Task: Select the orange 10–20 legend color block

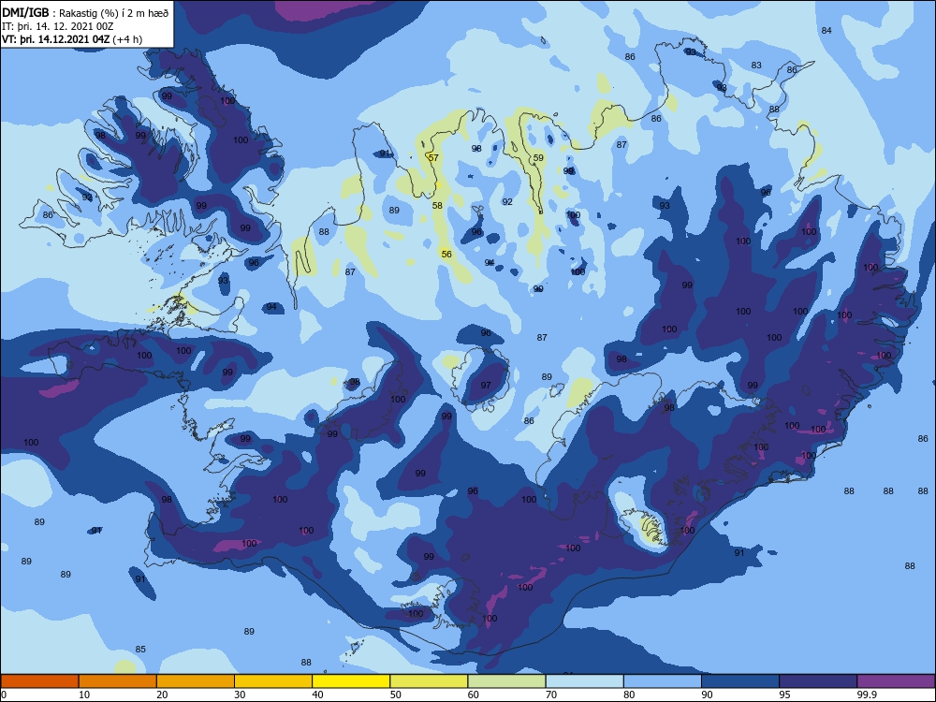Action: tap(118, 681)
